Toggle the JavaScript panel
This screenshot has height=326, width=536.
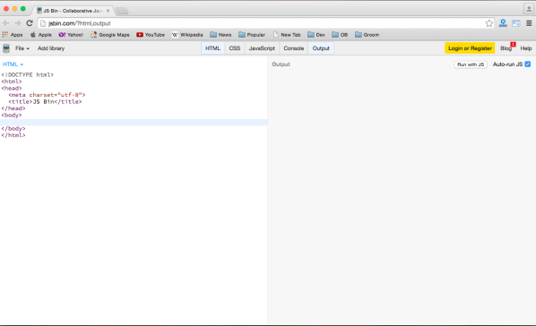pyautogui.click(x=262, y=48)
